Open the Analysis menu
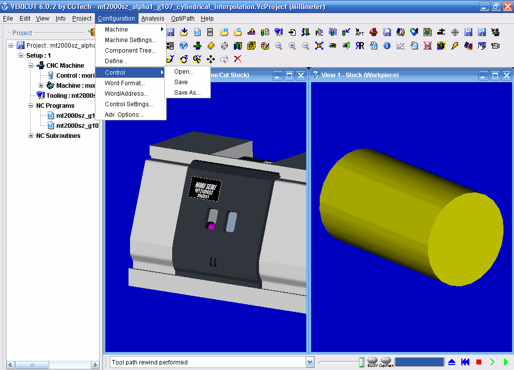The height and width of the screenshot is (370, 514). pyautogui.click(x=153, y=19)
